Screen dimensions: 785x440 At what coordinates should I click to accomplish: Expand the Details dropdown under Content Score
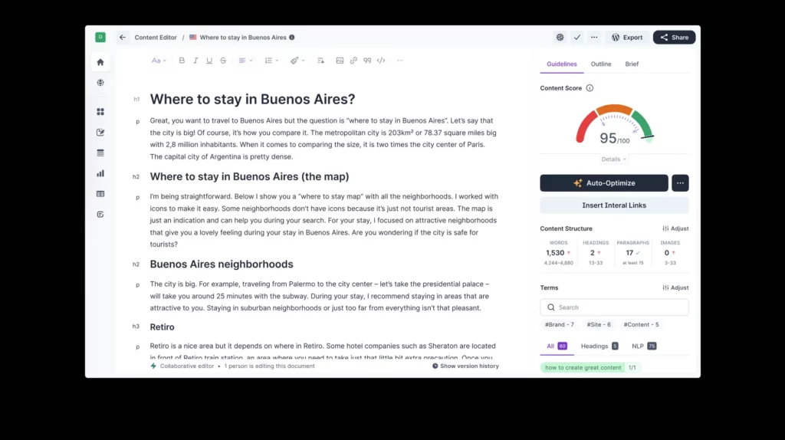(614, 159)
